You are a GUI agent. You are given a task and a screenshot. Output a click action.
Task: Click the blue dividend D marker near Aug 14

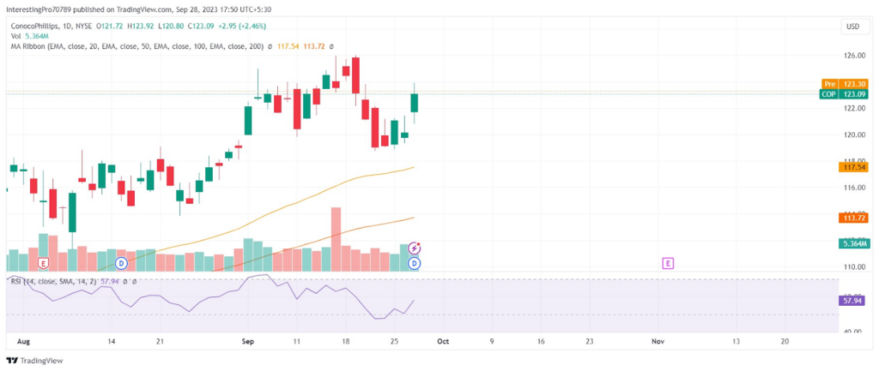[120, 262]
